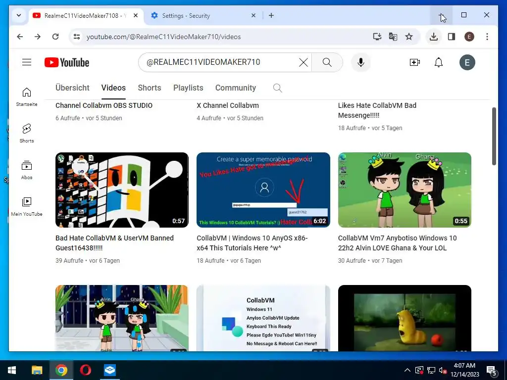507x380 pixels.
Task: Click the password tutorial thumbnail lasting 6:02
Action: (x=263, y=190)
